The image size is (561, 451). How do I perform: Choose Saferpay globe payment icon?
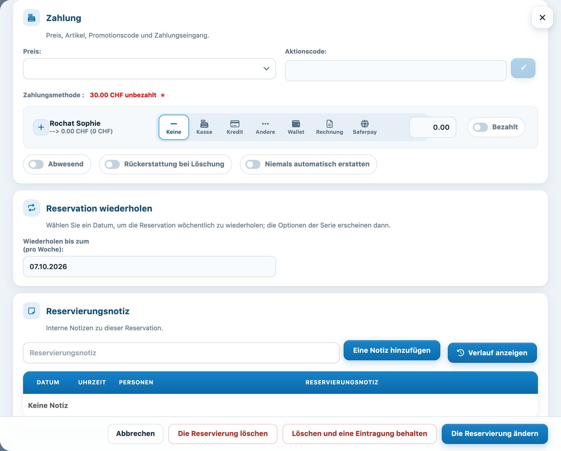tap(365, 123)
